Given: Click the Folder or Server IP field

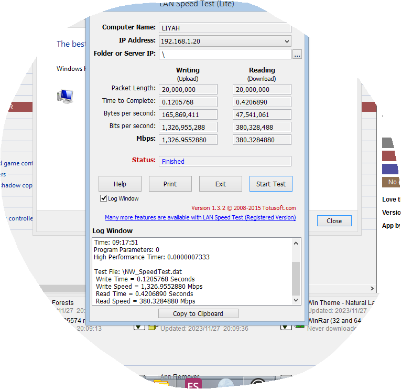Looking at the screenshot, I should [x=225, y=54].
